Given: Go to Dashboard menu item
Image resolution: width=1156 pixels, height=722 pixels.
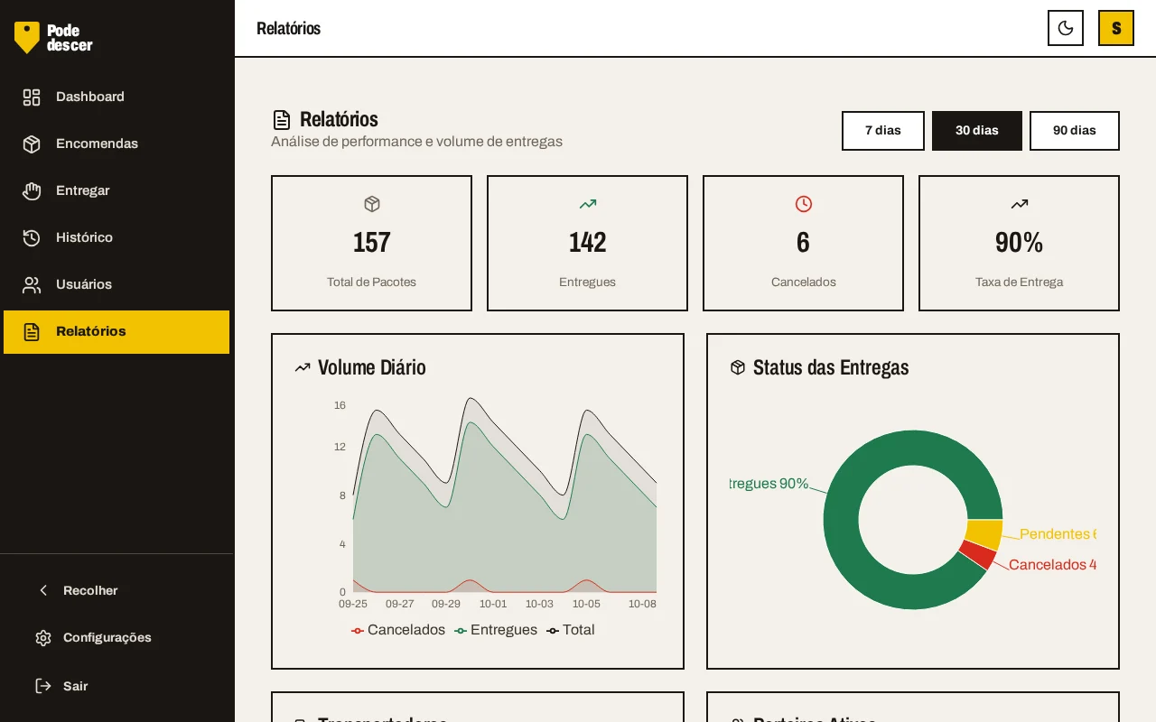Looking at the screenshot, I should (117, 97).
